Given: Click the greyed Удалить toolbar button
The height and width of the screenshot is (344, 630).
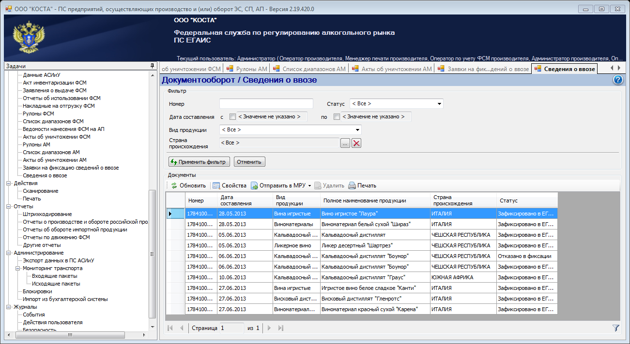Looking at the screenshot, I should [x=329, y=186].
